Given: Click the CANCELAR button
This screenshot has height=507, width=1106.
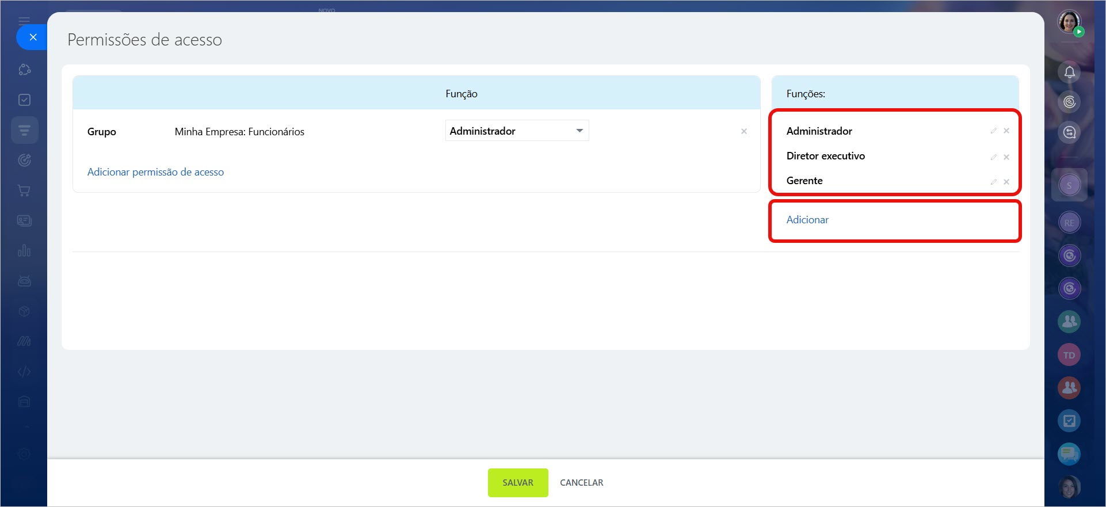Looking at the screenshot, I should 581,483.
